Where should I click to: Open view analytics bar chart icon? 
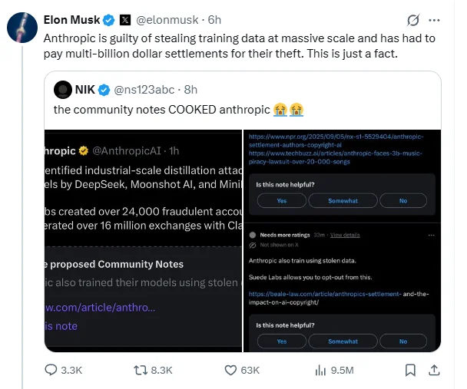pos(321,370)
